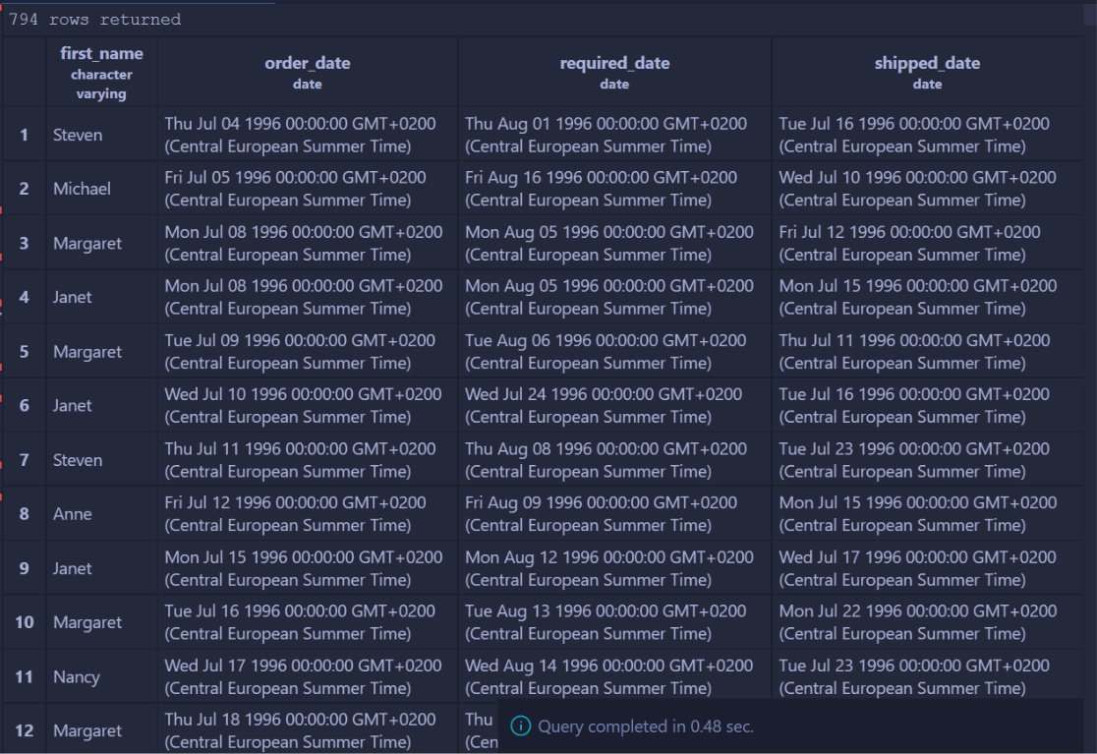Viewport: 1097px width, 754px height.
Task: Select the order_date column header
Action: (x=307, y=72)
